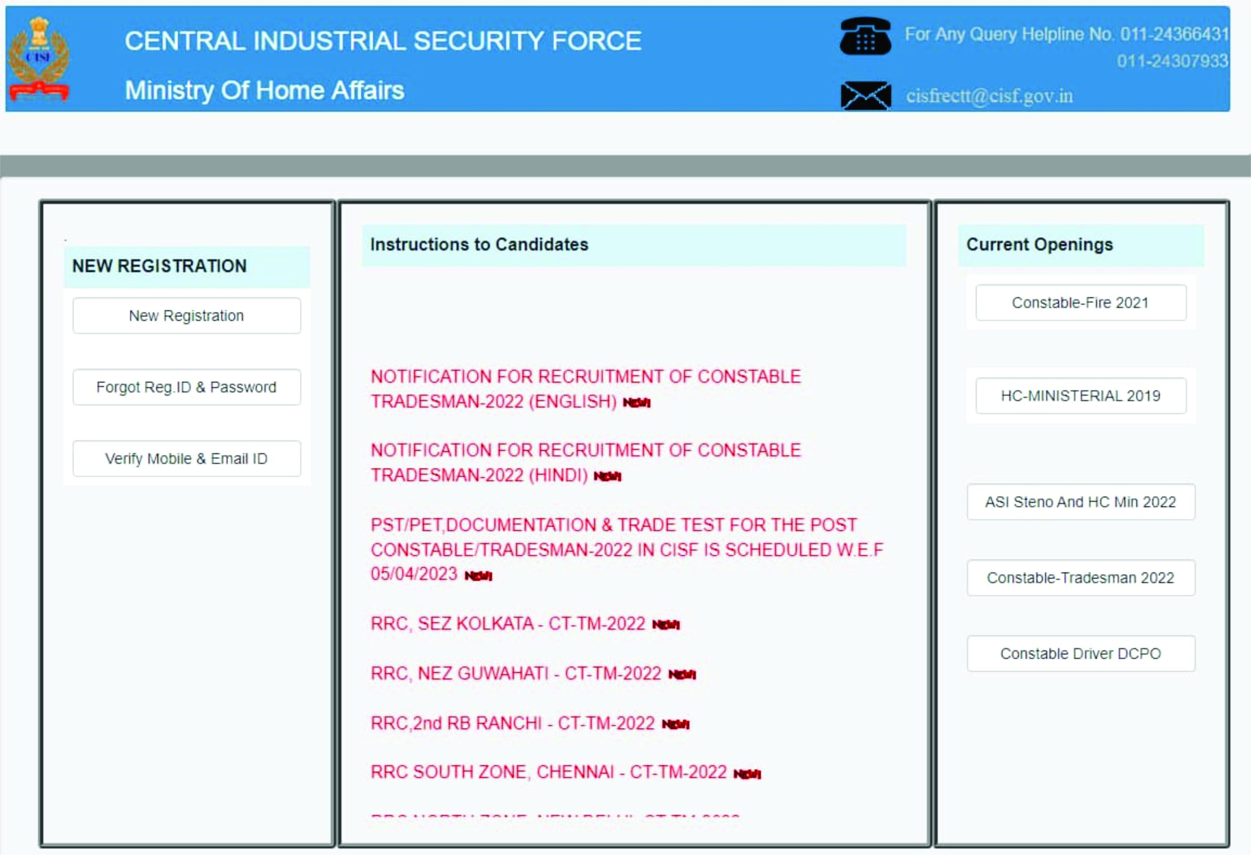Click the NEW REGISTRATION heading
This screenshot has height=855, width=1251.
pyautogui.click(x=159, y=266)
